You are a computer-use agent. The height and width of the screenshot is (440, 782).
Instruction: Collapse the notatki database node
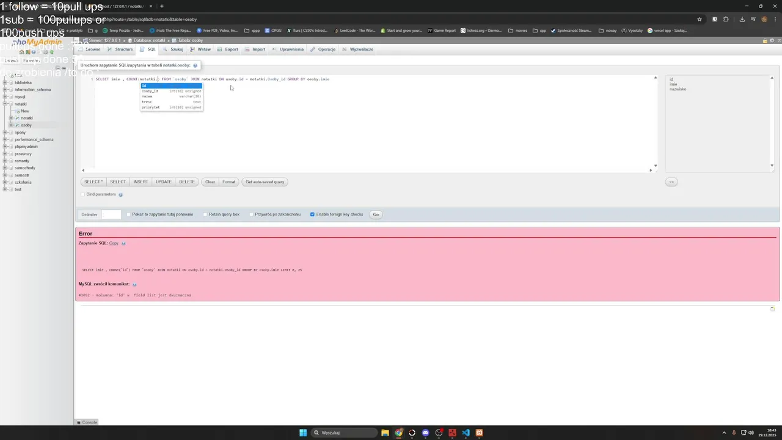5,104
